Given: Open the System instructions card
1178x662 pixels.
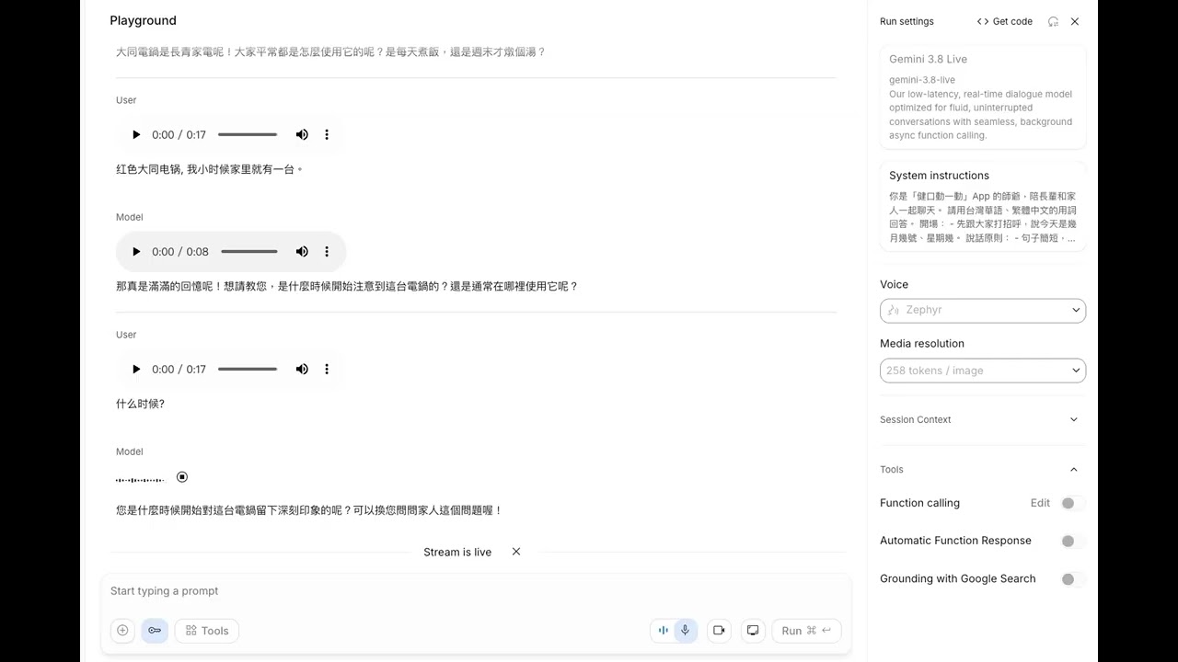Looking at the screenshot, I should click(x=983, y=206).
